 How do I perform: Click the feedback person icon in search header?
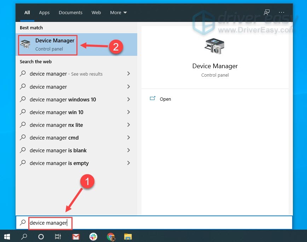coord(266,12)
